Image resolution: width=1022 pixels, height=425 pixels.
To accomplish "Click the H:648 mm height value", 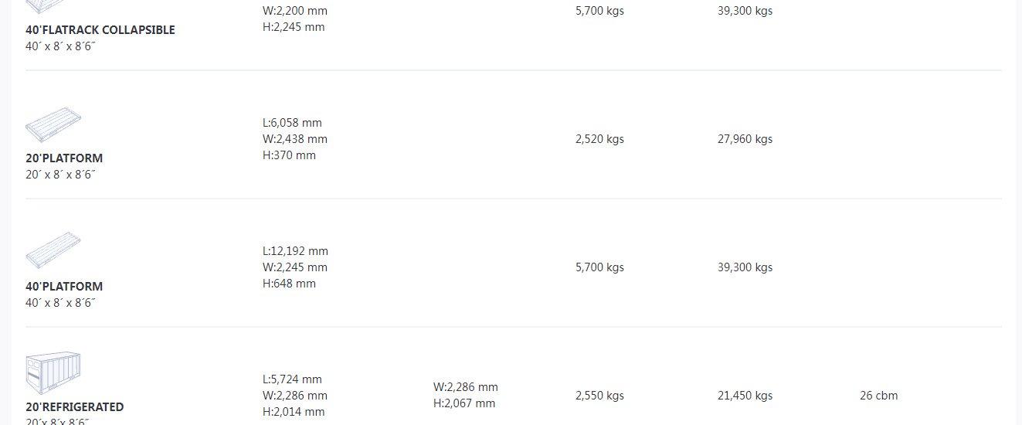I will (289, 284).
